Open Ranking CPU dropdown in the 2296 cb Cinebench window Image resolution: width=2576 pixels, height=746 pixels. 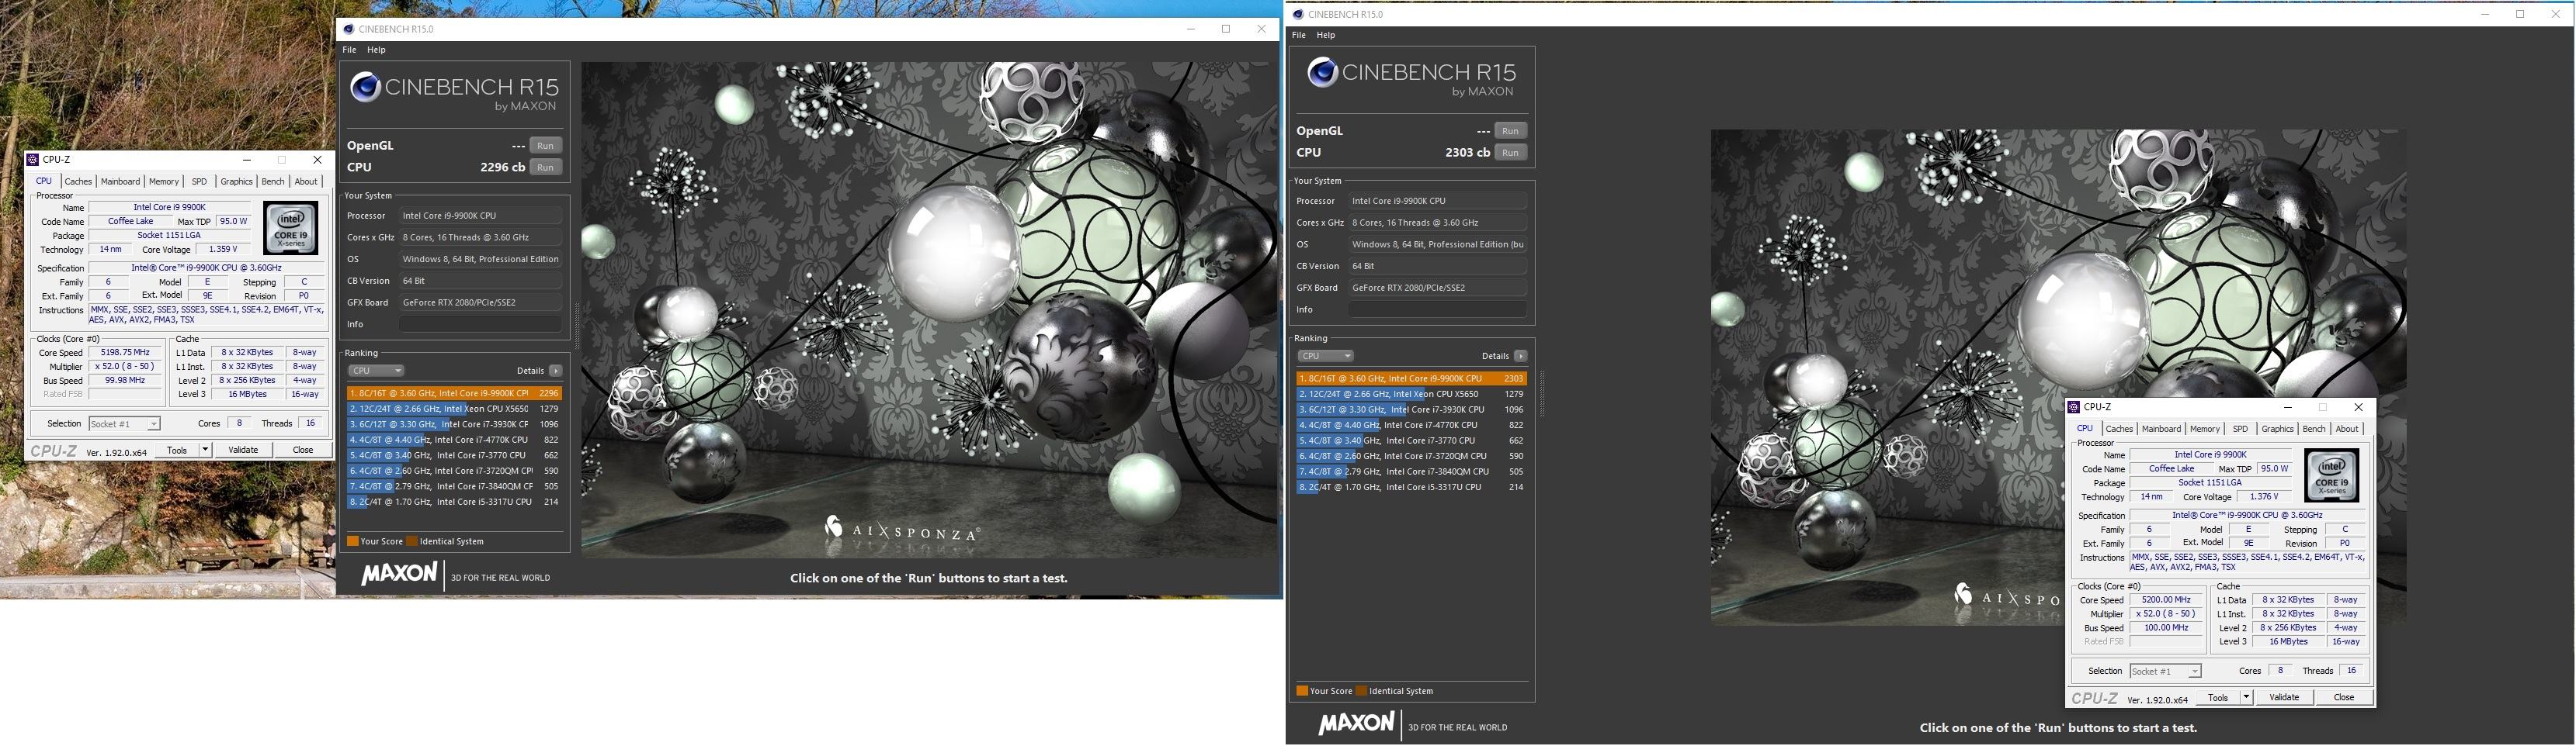pyautogui.click(x=376, y=371)
